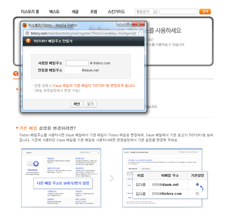Click the 닫기 button
The image size is (251, 216).
(x=90, y=104)
